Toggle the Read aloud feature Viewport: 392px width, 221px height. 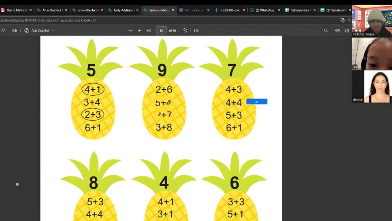[3, 31]
